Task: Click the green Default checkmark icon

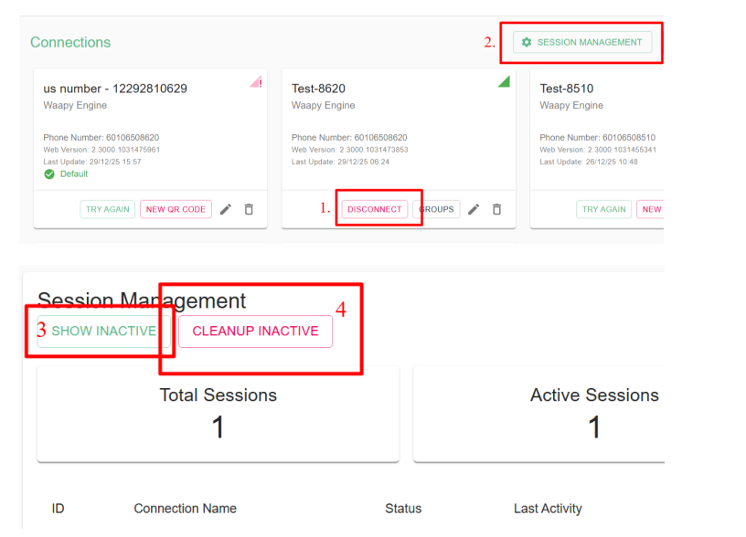Action: point(49,174)
